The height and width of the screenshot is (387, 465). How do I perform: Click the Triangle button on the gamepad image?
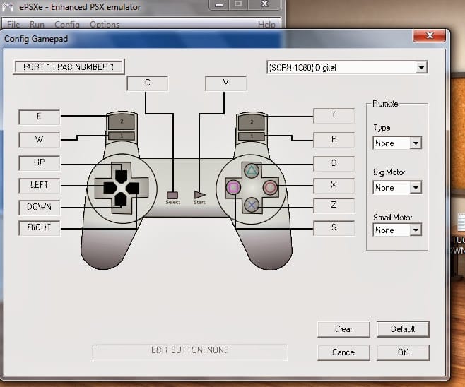[x=252, y=170]
